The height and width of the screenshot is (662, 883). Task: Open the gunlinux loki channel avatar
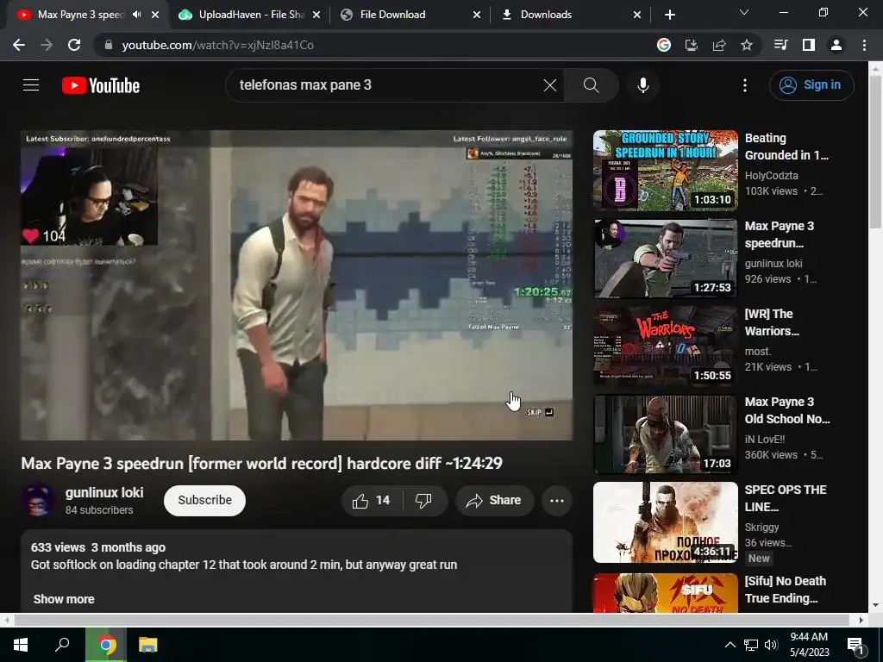click(38, 500)
